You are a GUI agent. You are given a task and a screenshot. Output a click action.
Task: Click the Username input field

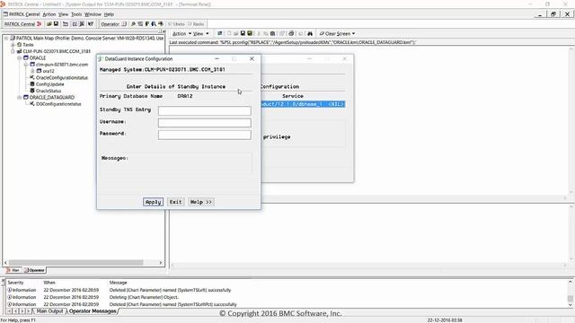pyautogui.click(x=205, y=123)
